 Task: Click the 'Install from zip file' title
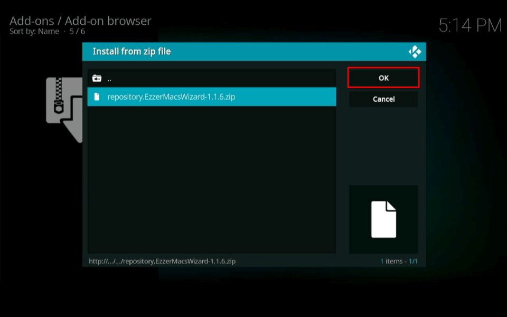point(132,52)
